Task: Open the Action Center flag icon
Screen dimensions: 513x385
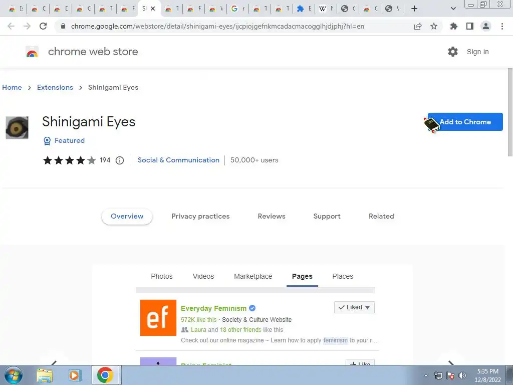Action: point(450,375)
